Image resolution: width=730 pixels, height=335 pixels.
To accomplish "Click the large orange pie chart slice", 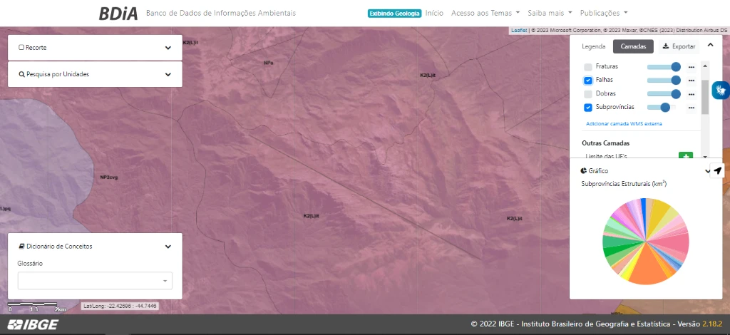I will pyautogui.click(x=646, y=269).
